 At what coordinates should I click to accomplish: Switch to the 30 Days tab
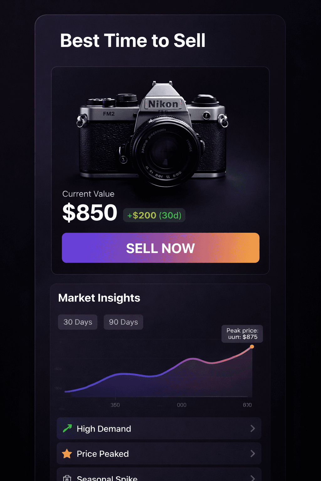(78, 322)
